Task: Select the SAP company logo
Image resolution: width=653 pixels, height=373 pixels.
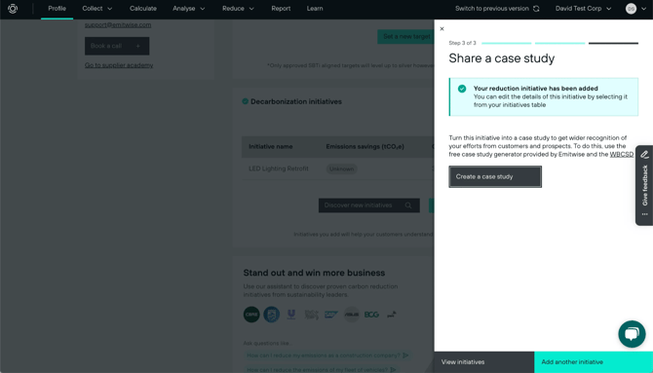Action: (x=331, y=315)
